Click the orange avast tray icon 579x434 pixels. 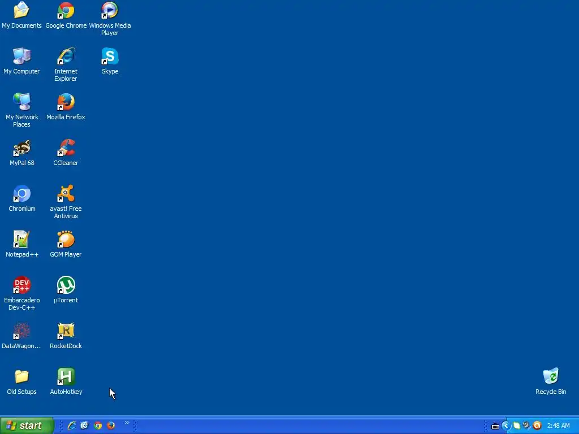pyautogui.click(x=537, y=426)
